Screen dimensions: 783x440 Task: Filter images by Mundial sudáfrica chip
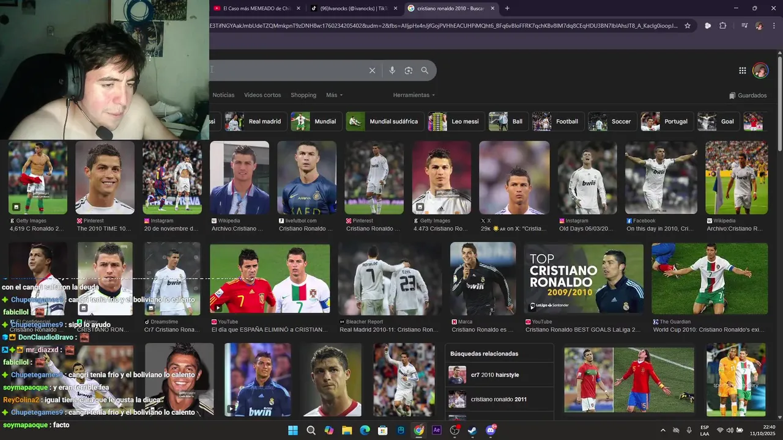tap(384, 122)
